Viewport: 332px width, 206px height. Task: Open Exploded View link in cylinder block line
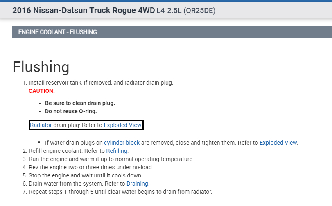278,143
